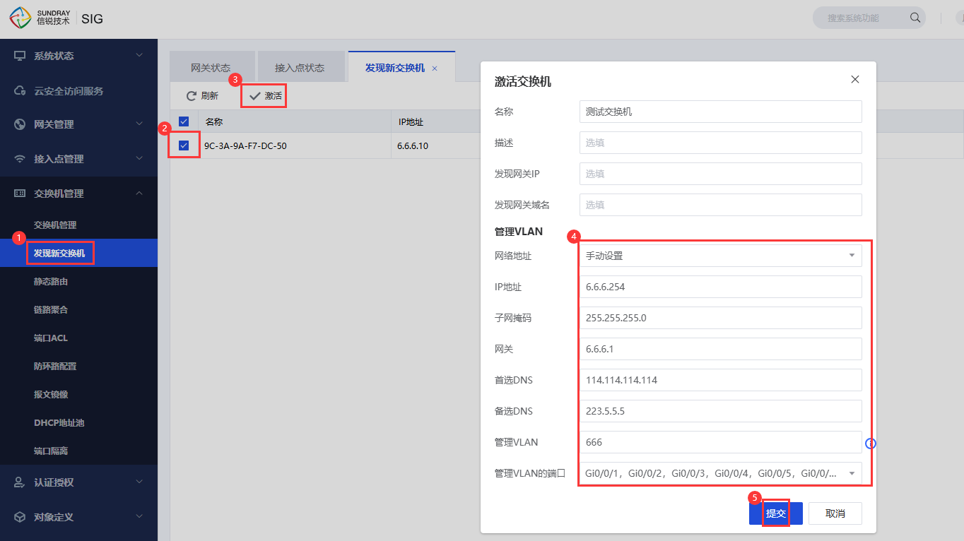The image size is (964, 541).
Task: Click the 接入点管理 wifi icon
Action: click(20, 159)
